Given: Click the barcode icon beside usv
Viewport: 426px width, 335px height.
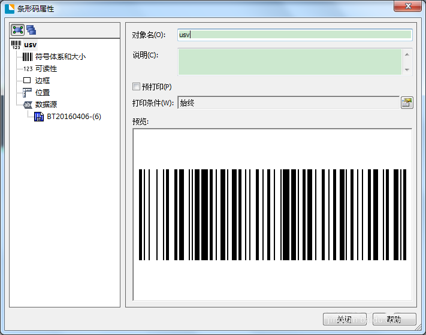Looking at the screenshot, I should coord(16,45).
